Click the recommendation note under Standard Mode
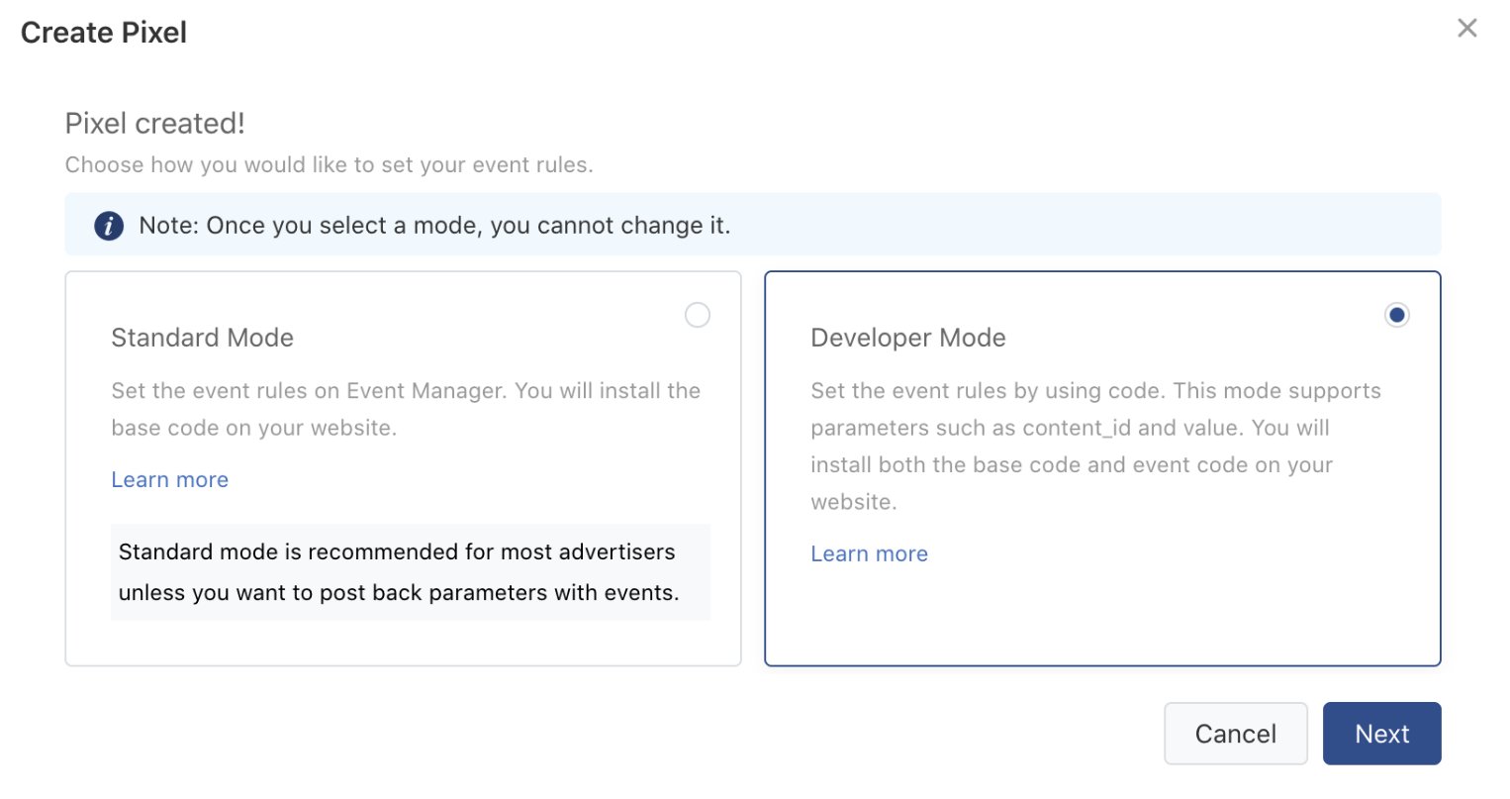This screenshot has height=799, width=1510. point(411,572)
